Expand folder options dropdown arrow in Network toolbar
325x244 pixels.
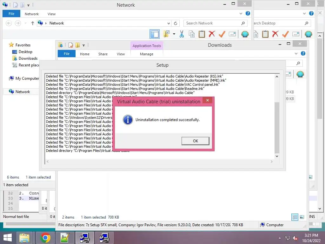pyautogui.click(x=174, y=34)
